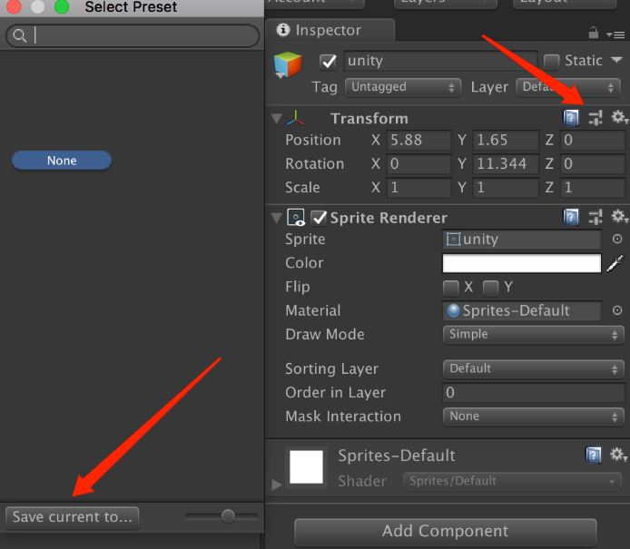Open Transform component help reference icon
Screen dimensions: 630x549
click(571, 118)
